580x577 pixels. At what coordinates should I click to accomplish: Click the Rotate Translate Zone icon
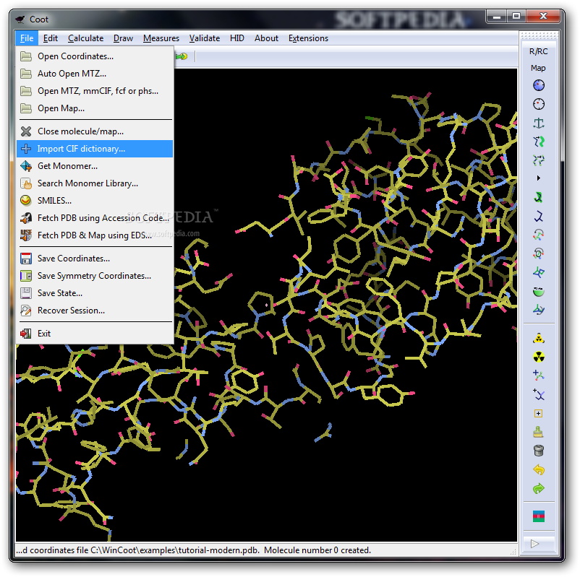(539, 160)
